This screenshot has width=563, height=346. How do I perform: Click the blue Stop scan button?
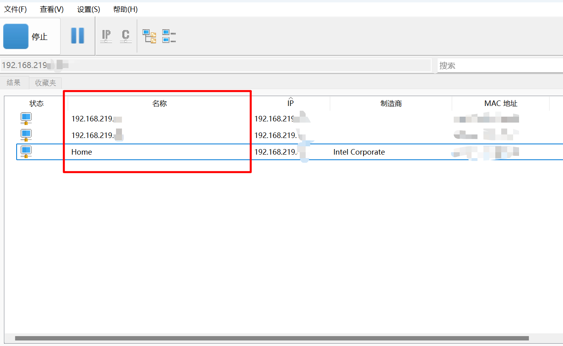pyautogui.click(x=16, y=36)
